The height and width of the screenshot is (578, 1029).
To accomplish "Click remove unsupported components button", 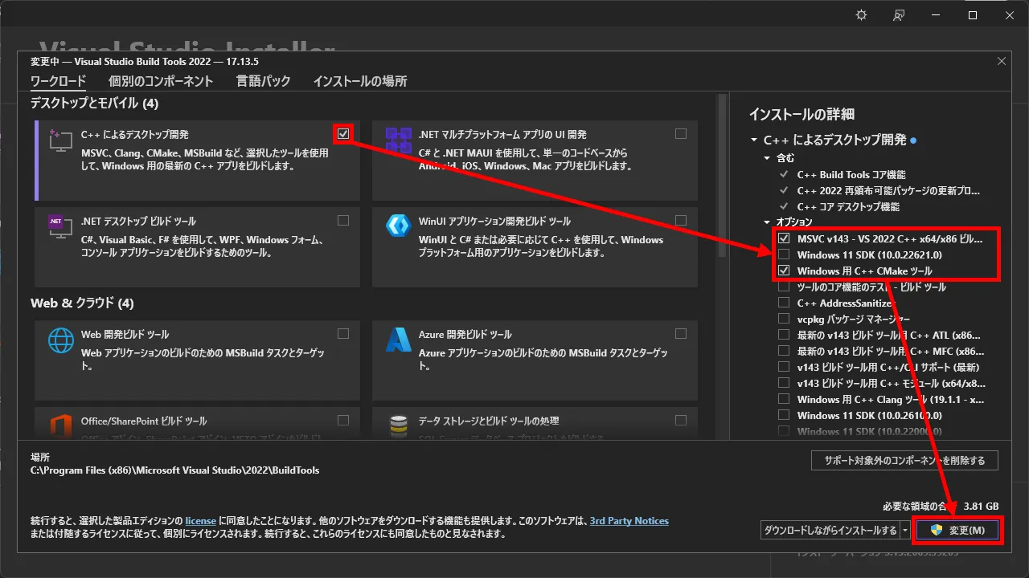I will [x=904, y=460].
